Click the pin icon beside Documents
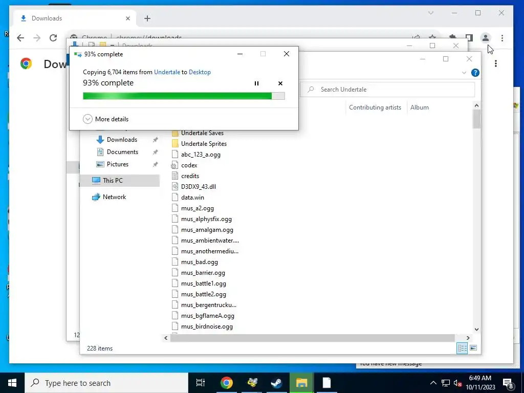The height and width of the screenshot is (393, 524). pyautogui.click(x=155, y=152)
